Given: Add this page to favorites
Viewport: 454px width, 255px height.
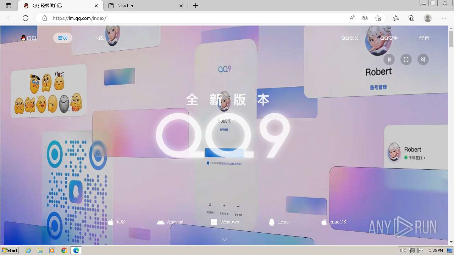Looking at the screenshot, I should pyautogui.click(x=378, y=18).
